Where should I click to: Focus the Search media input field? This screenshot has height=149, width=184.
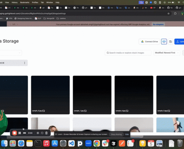tap(128, 53)
